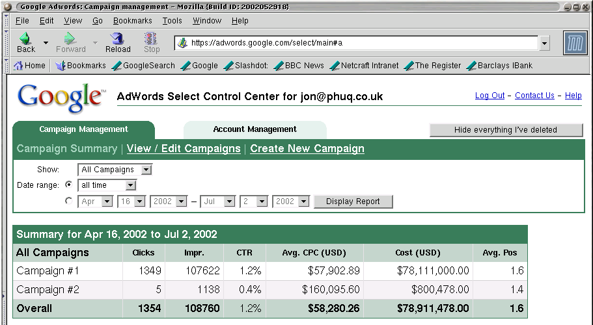Click the CTR column header
The height and width of the screenshot is (325, 593).
pos(244,253)
